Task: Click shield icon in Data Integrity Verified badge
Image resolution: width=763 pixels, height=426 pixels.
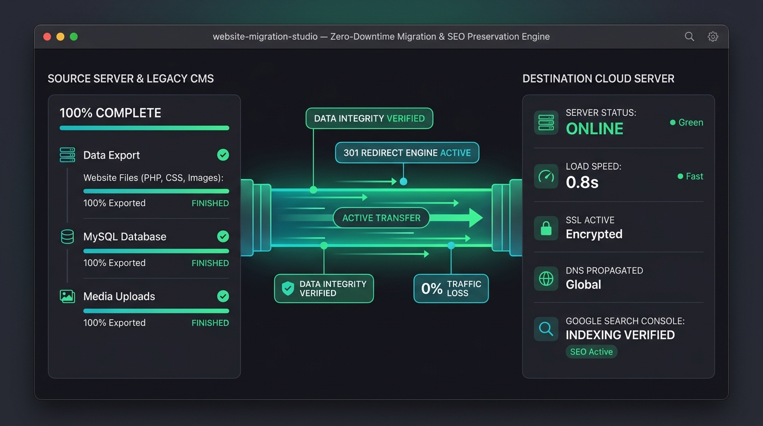Action: [288, 288]
